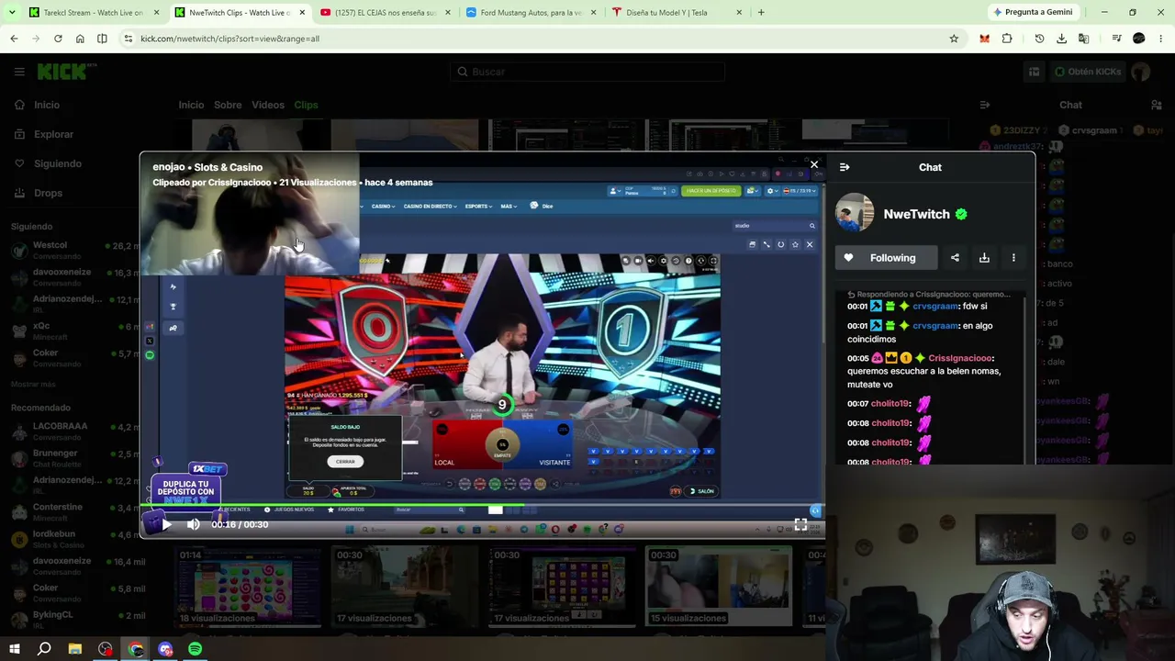Select the channel Sobre tab
The image size is (1175, 661).
228,105
